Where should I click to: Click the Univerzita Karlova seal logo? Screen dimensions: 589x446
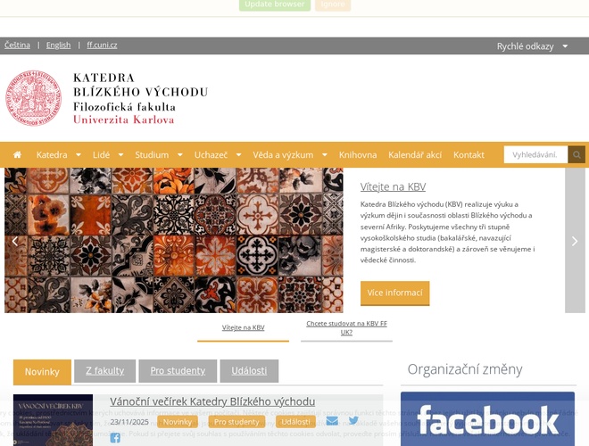point(33,98)
